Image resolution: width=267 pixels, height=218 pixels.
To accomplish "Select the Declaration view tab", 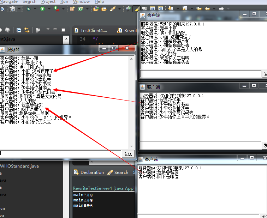I will [x=89, y=172].
